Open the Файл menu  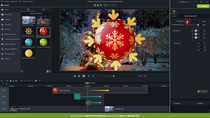tap(2, 1)
